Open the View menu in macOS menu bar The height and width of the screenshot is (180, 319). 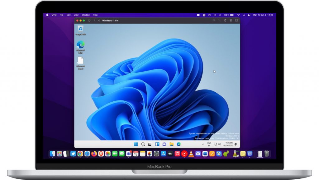coord(76,15)
